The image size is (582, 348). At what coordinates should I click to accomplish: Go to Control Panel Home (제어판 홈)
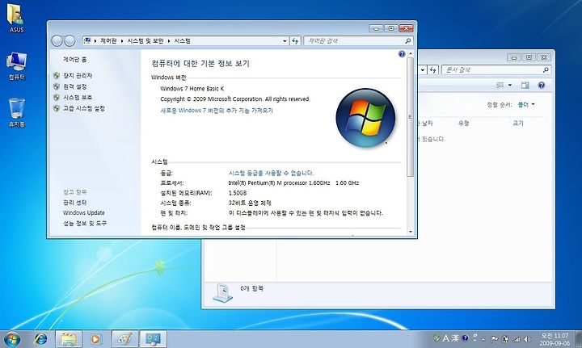tap(74, 59)
